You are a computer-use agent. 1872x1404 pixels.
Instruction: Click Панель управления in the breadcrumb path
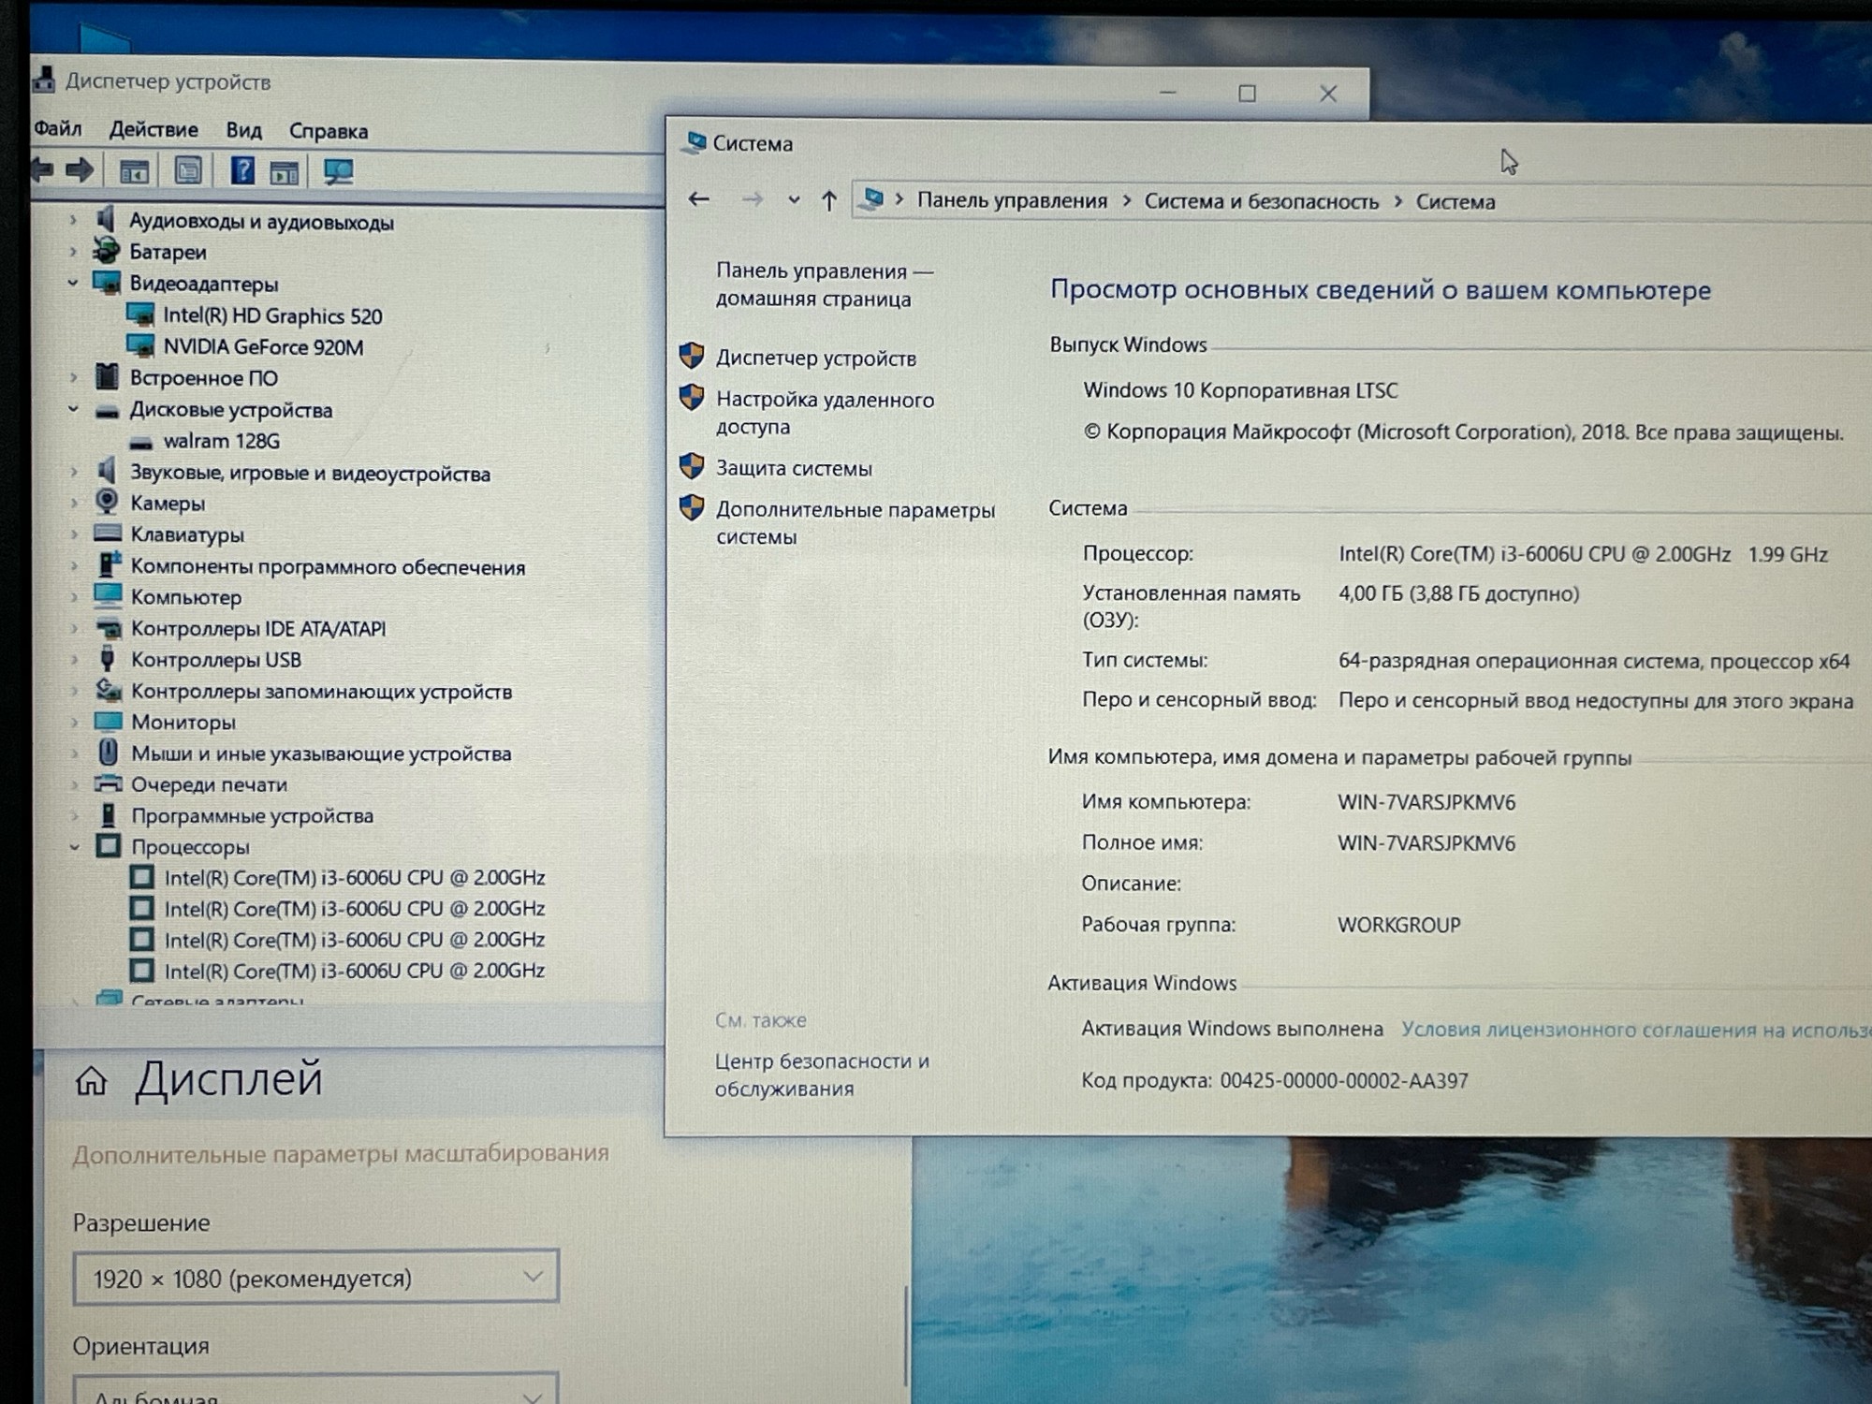[x=1012, y=200]
